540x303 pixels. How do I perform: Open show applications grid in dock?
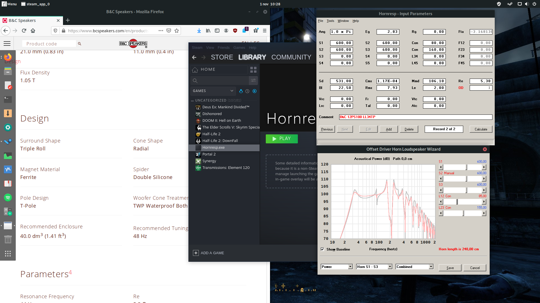(8, 254)
